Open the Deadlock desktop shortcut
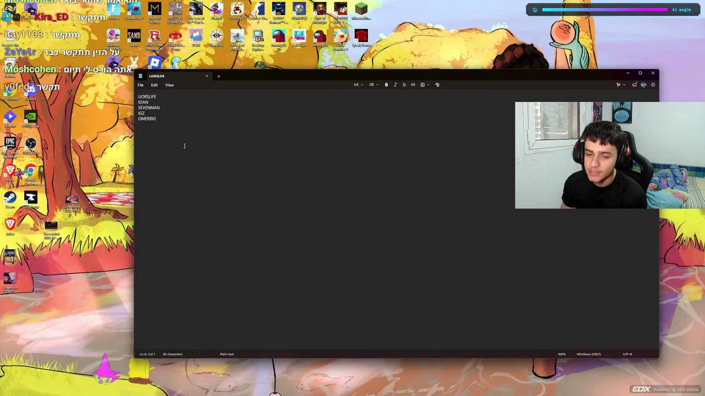 [x=216, y=38]
